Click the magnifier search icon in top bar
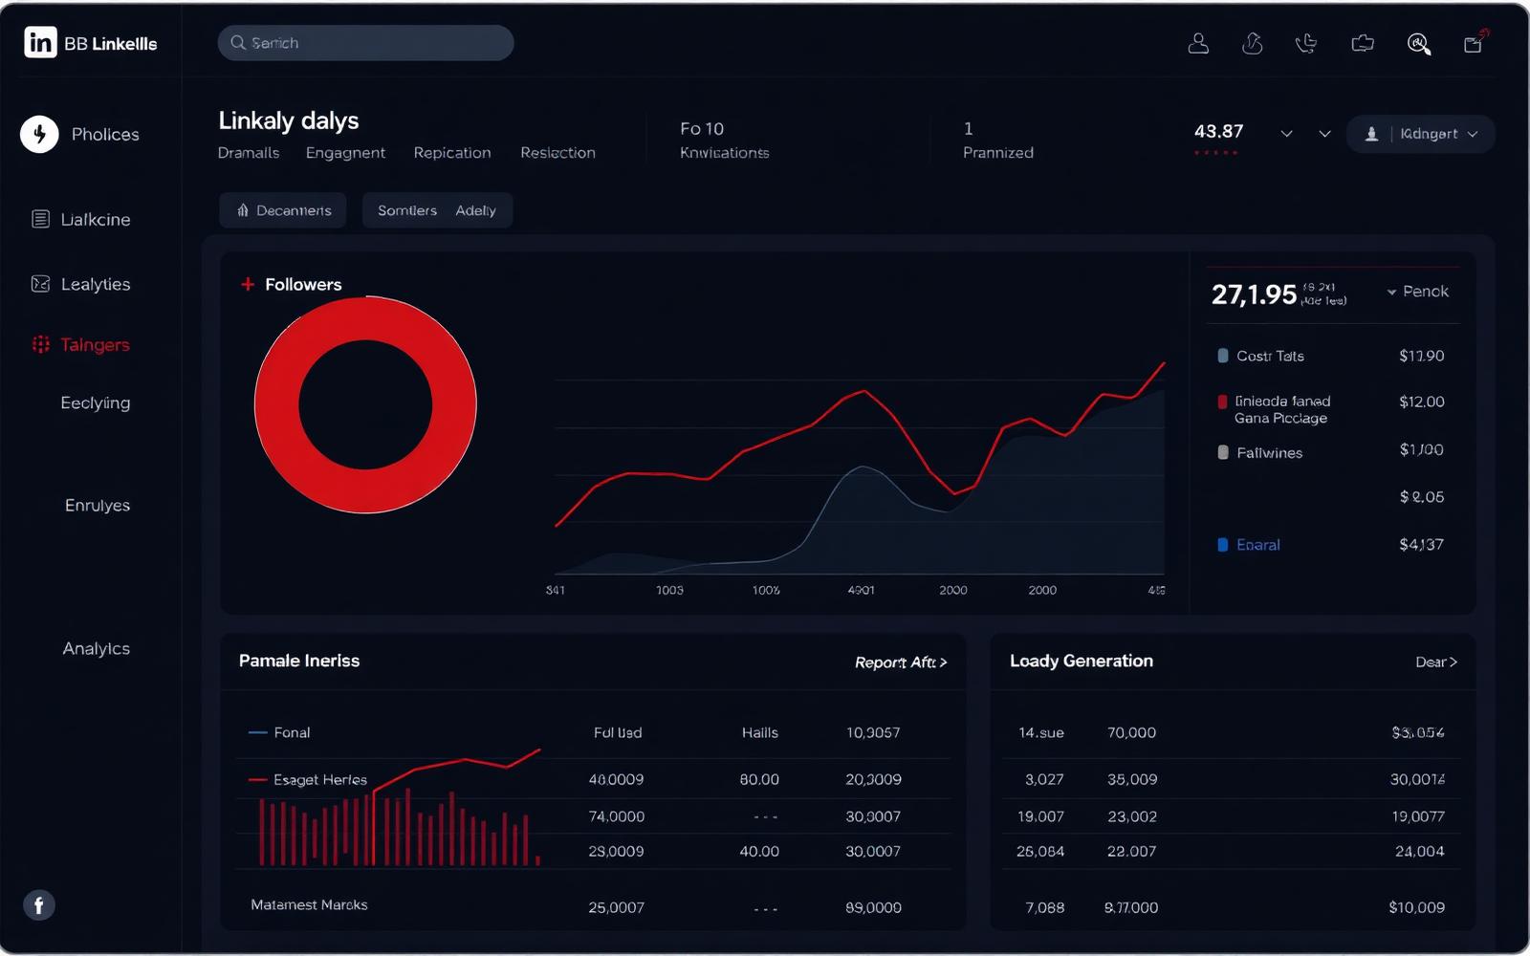The image size is (1530, 956). pos(1419,43)
